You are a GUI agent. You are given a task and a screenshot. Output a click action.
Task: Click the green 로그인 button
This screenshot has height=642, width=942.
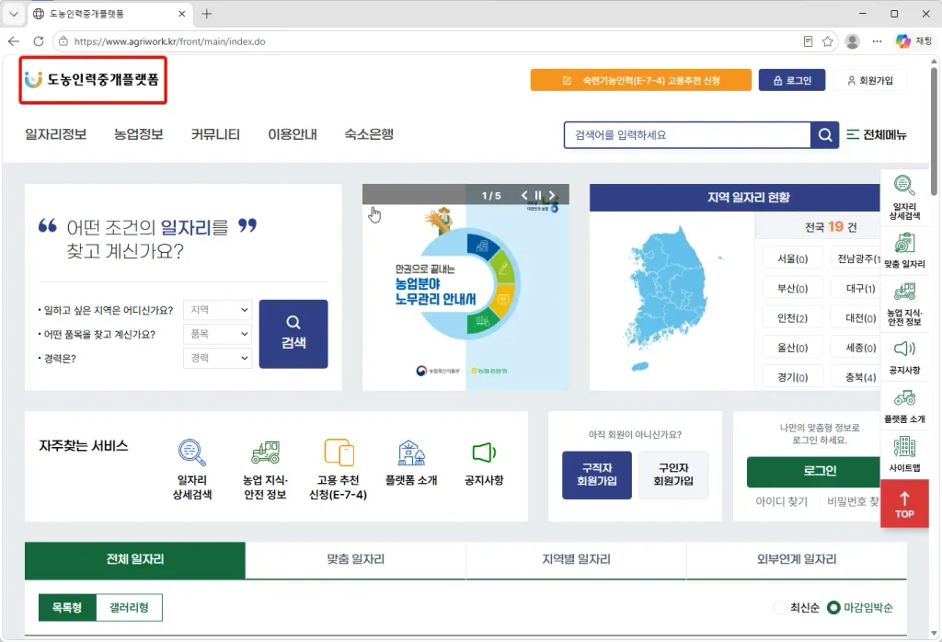tap(813, 472)
